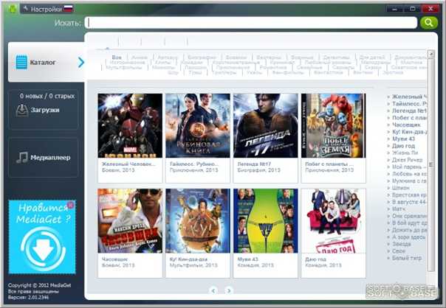Click the Муви 43 title caption
This screenshot has height=308, width=446.
248,259
